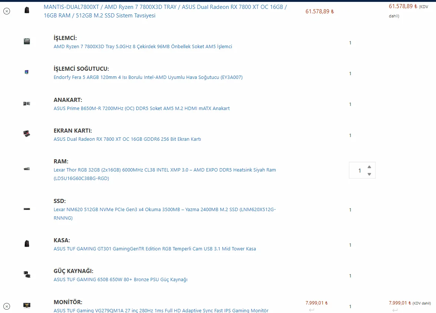Click the power supply thumbnail in GÜÇ KAYNAĞI row
Viewport: 436px width, 313px height.
(27, 274)
